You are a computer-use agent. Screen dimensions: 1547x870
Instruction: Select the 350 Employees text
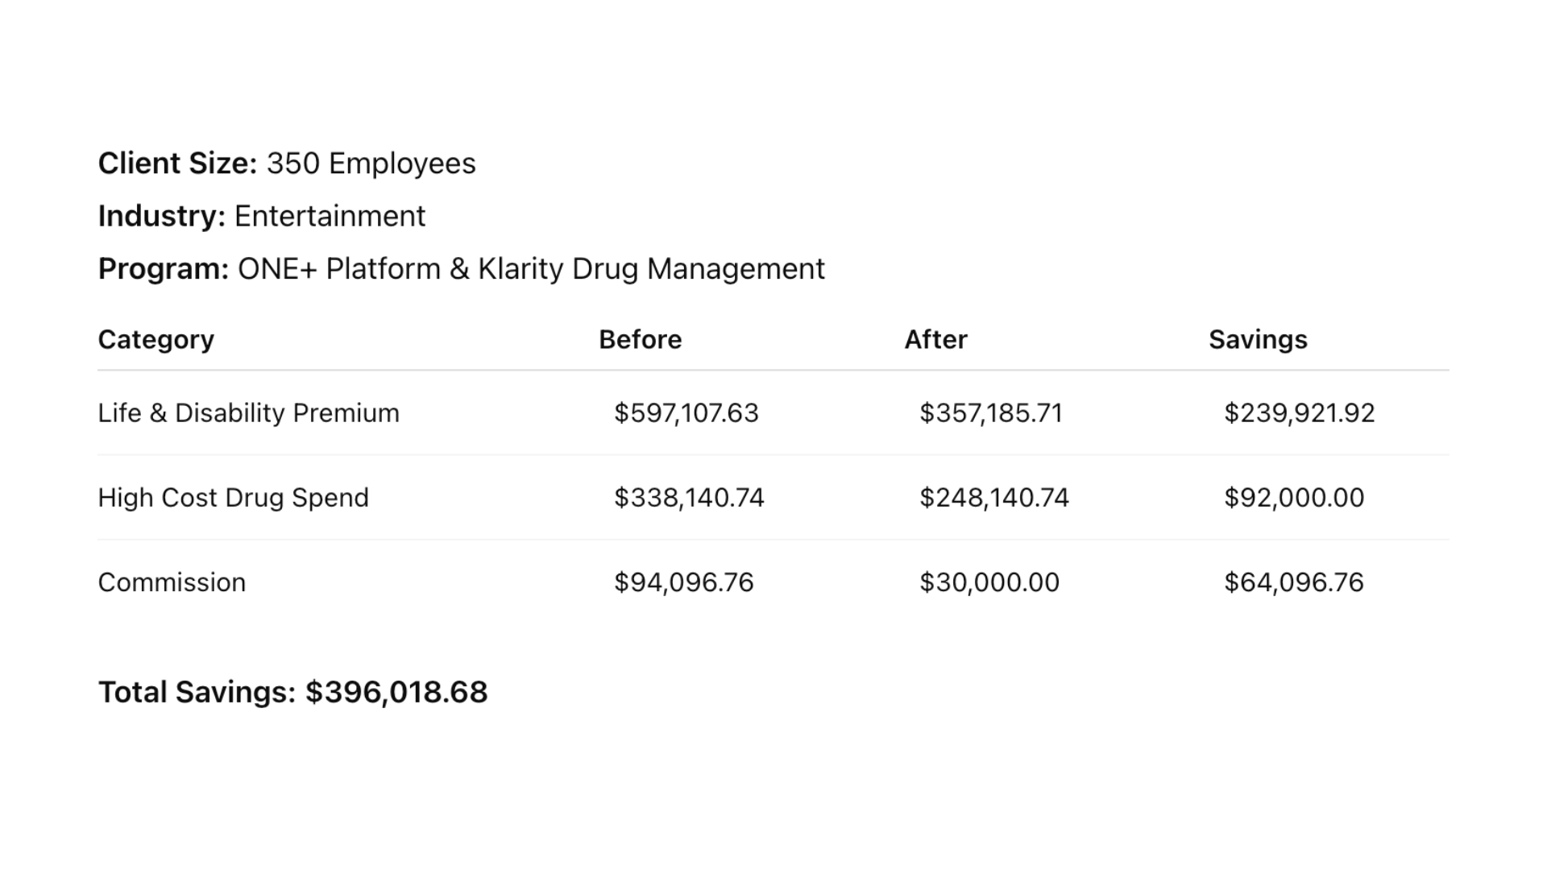click(371, 164)
